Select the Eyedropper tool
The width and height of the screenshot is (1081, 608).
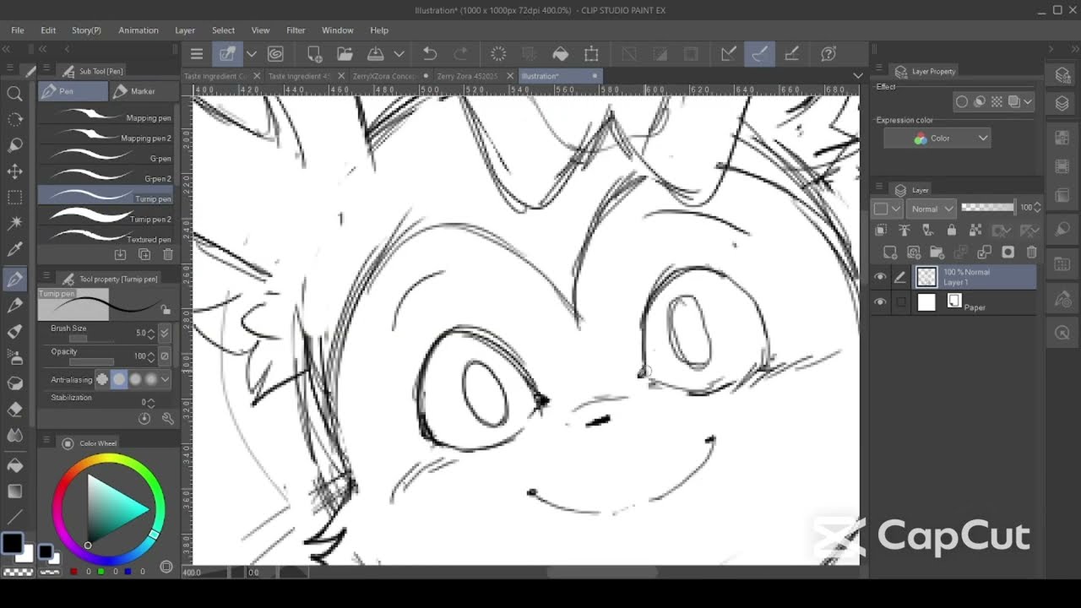(x=14, y=250)
